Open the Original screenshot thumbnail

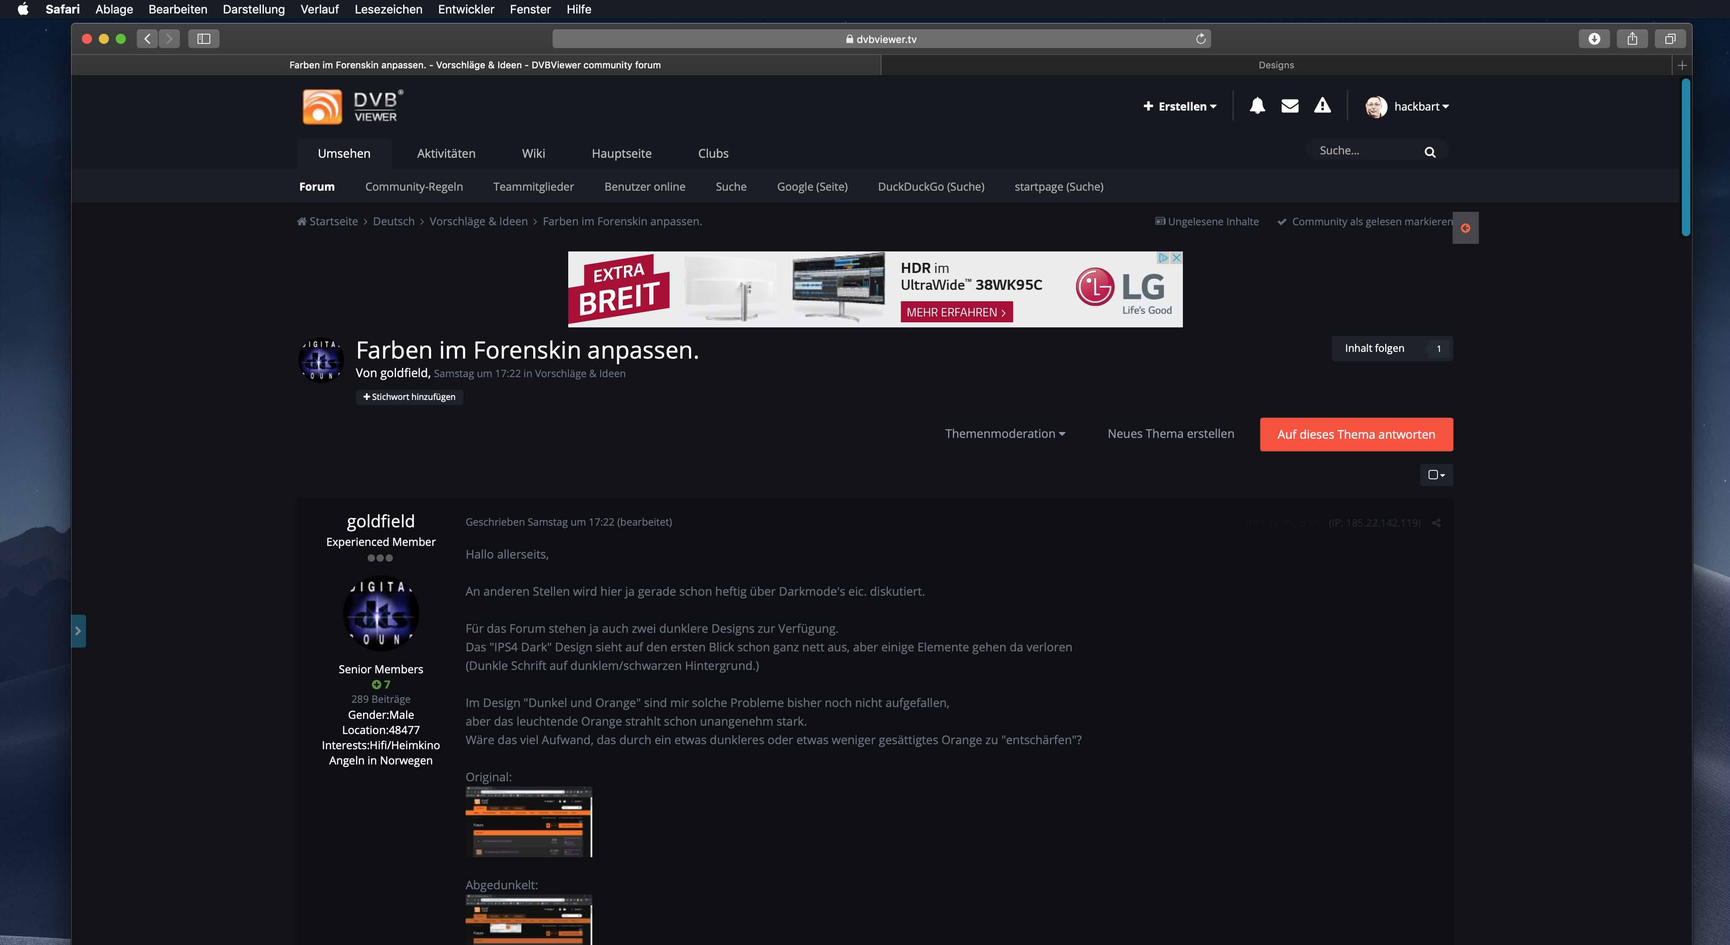tap(529, 822)
